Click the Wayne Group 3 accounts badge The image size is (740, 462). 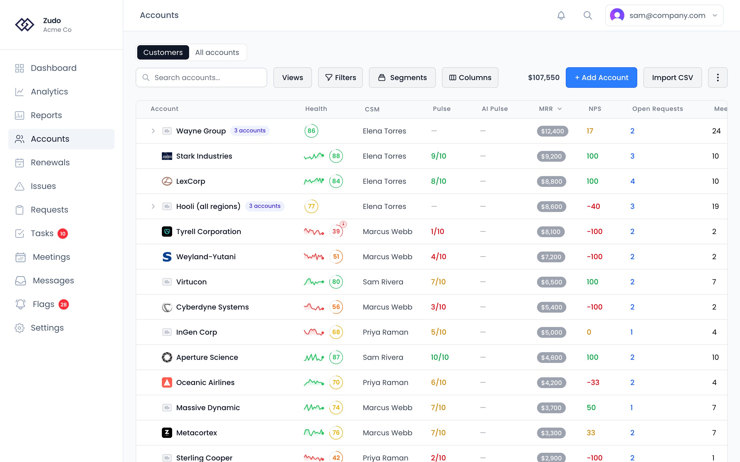(250, 130)
